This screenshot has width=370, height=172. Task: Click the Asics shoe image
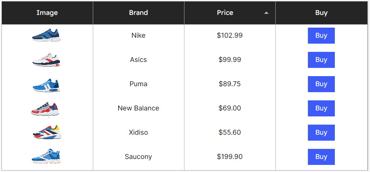point(46,60)
